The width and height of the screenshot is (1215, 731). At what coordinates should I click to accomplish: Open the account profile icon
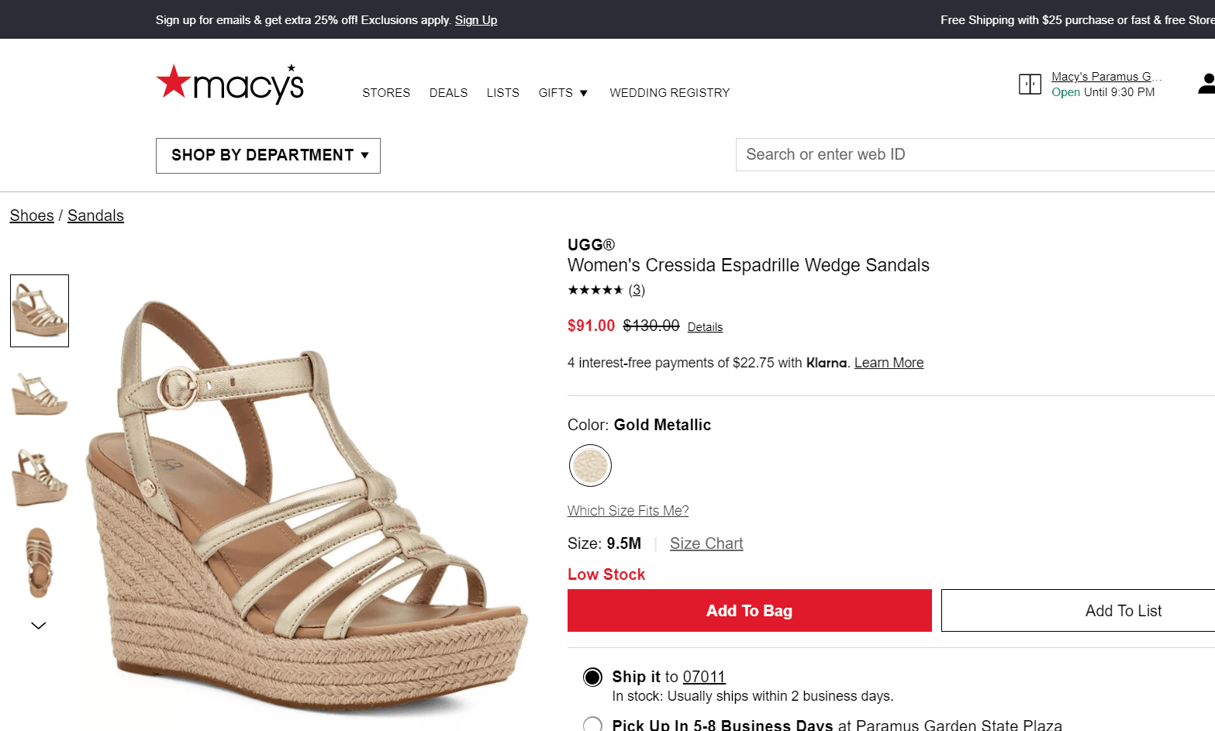click(1206, 84)
